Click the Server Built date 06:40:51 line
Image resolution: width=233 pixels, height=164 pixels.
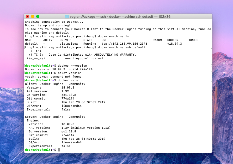point(83,139)
